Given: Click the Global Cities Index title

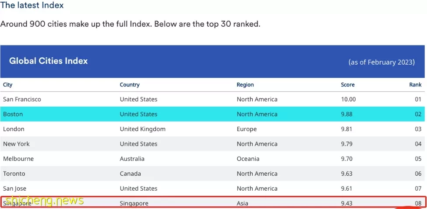Looking at the screenshot, I should 49,61.
